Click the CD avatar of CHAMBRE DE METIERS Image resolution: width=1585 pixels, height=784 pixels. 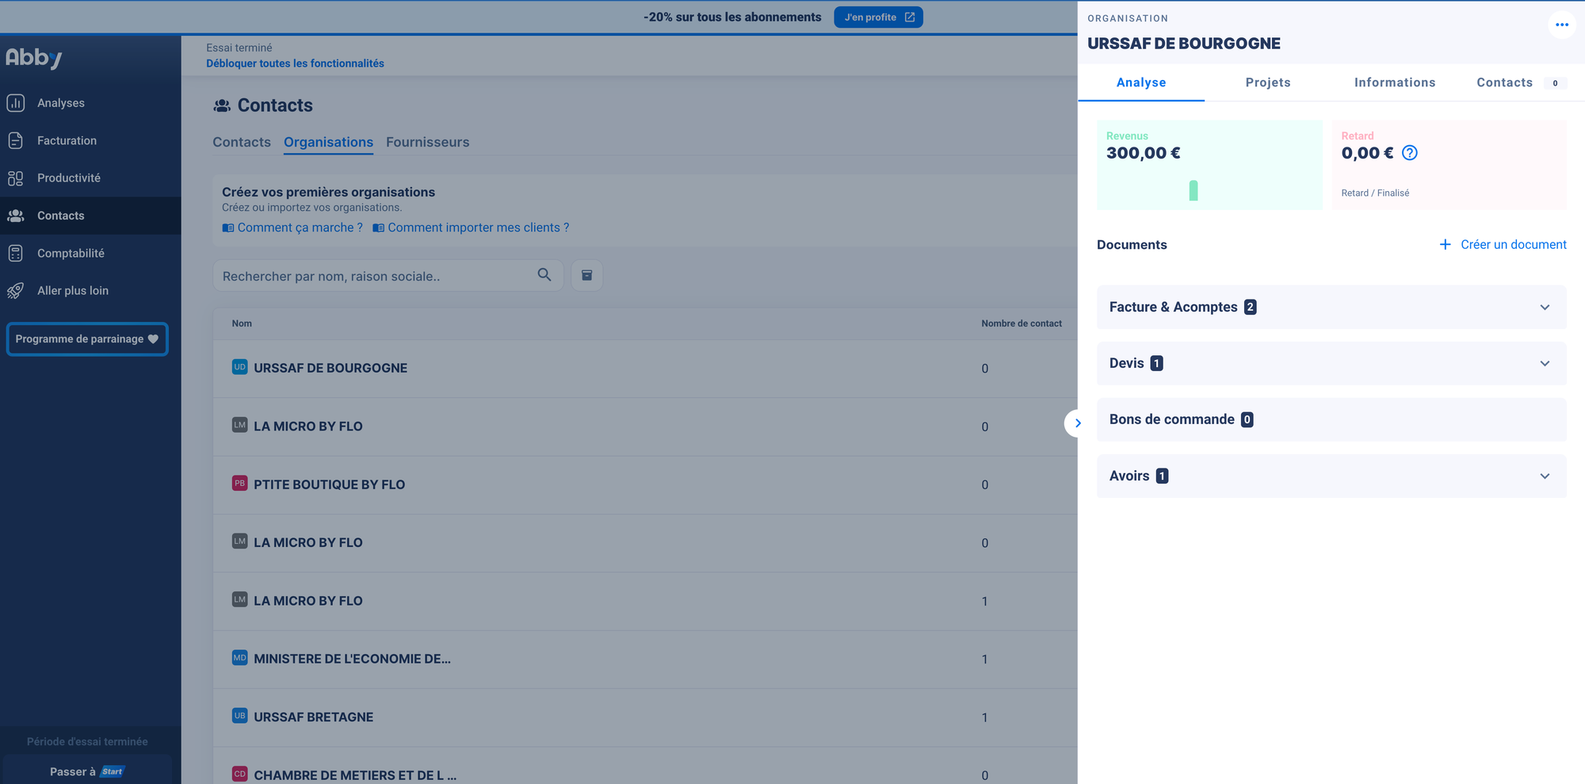(239, 774)
